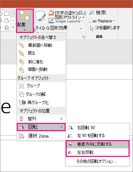
Task: Open the 図形効果 dropdown arrow
Action: (x=81, y=28)
